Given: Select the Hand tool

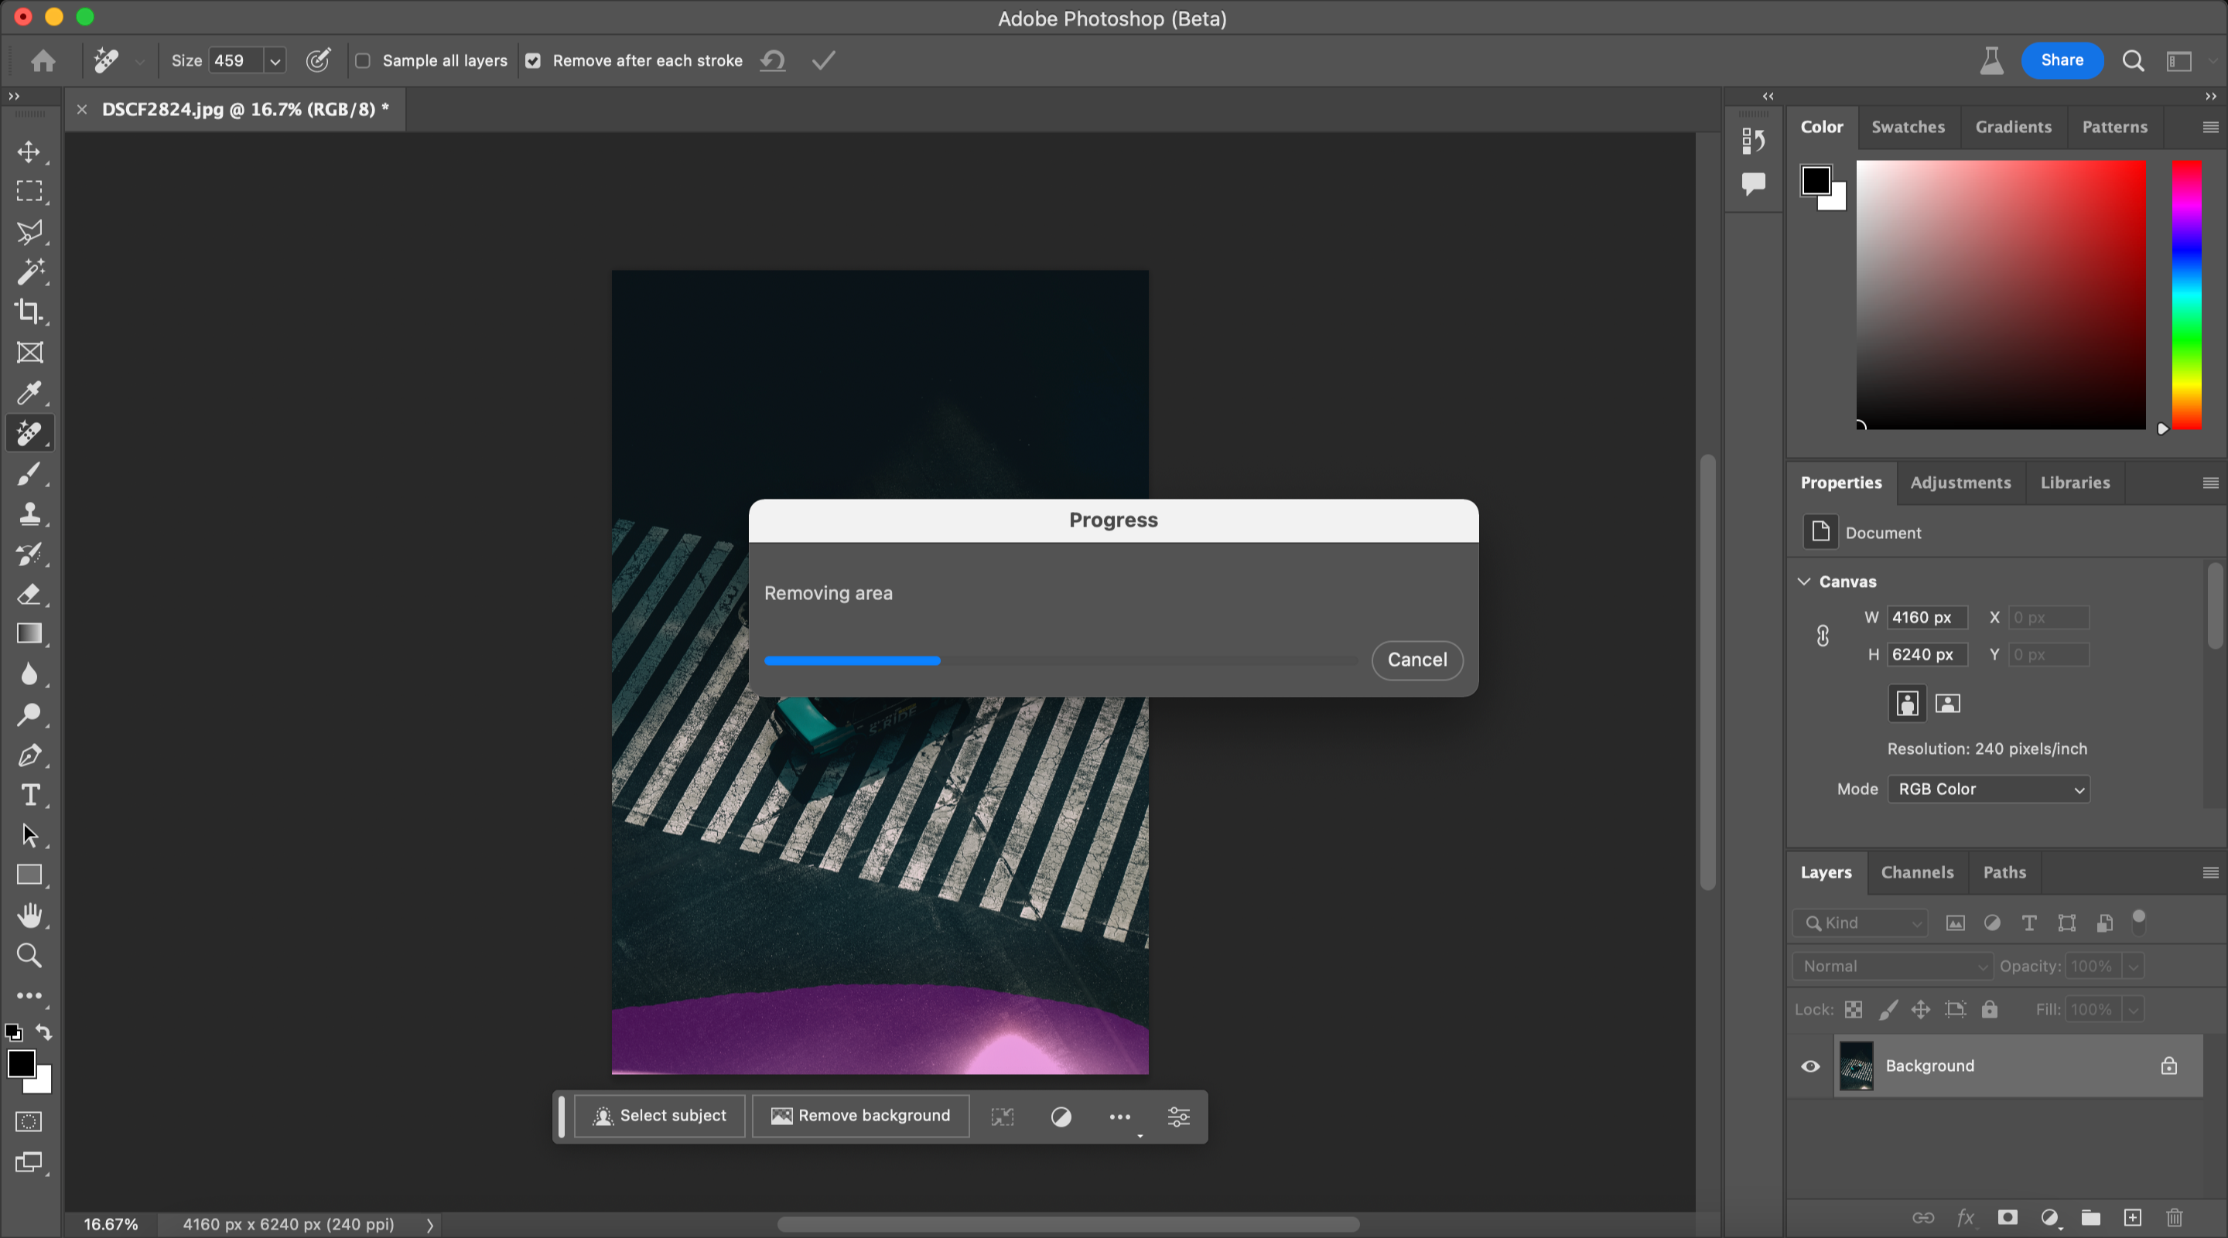Looking at the screenshot, I should [x=29, y=915].
